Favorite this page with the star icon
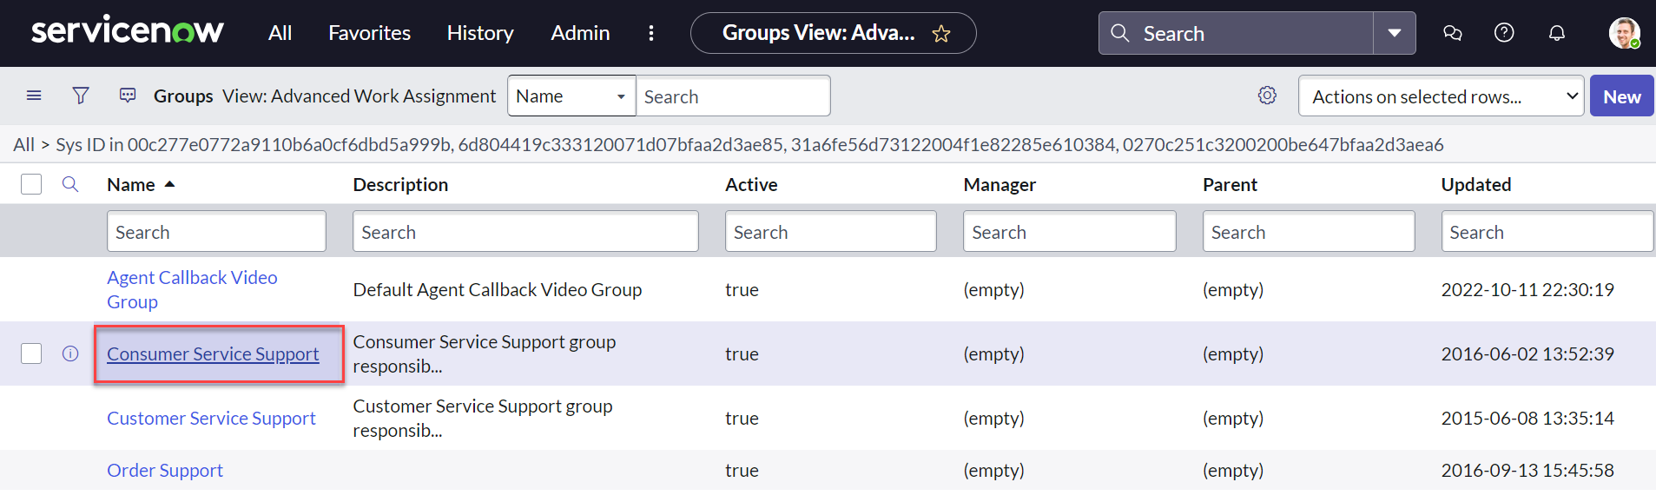The width and height of the screenshot is (1656, 502). point(941,34)
